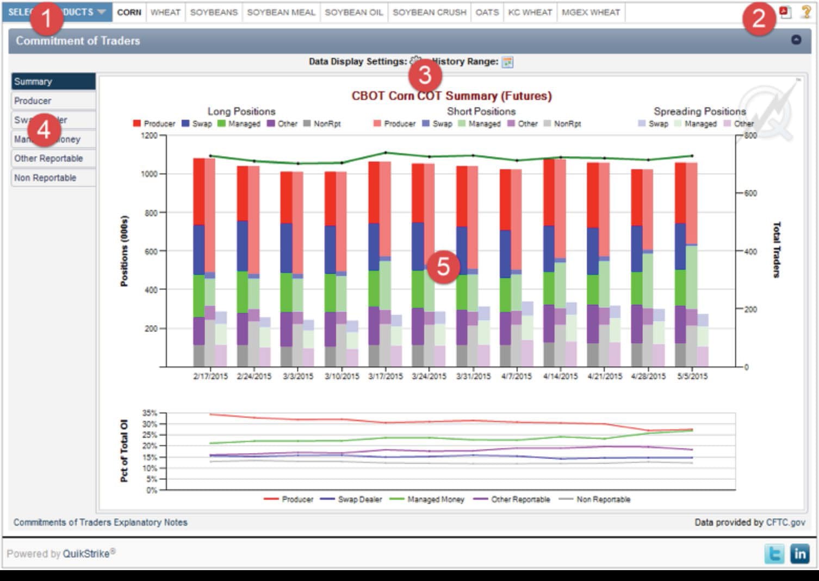Click Short Positions NonRpt legend label
This screenshot has width=819, height=581.
click(567, 124)
